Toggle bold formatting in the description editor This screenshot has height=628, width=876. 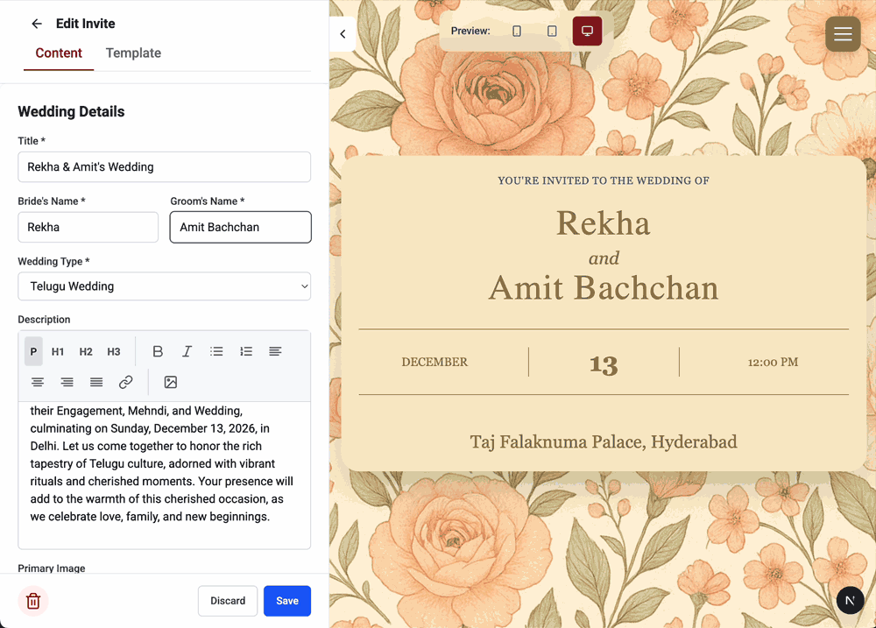click(158, 351)
